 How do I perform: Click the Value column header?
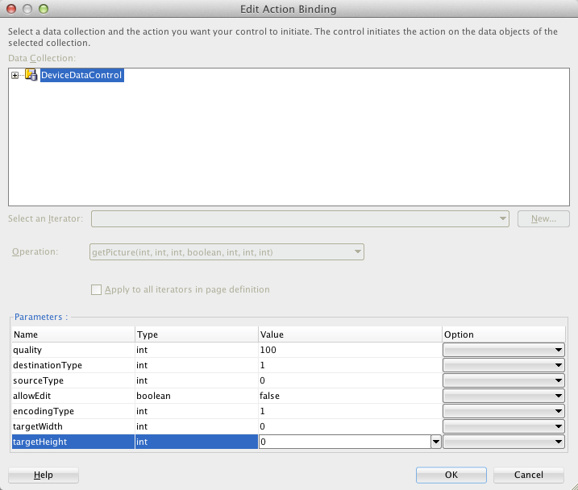click(350, 334)
